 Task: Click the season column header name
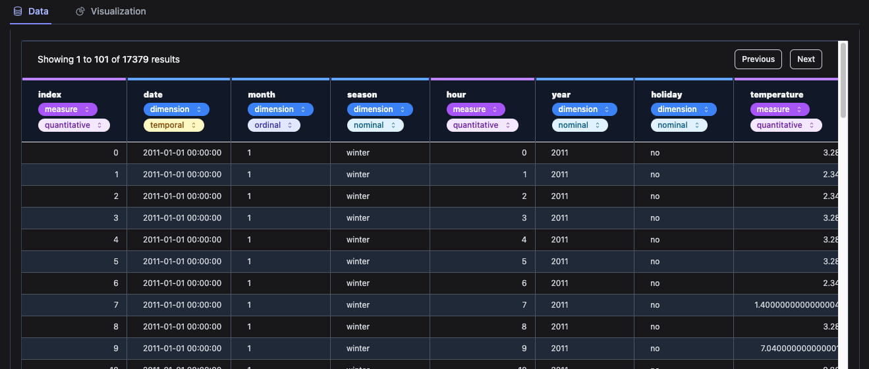[x=362, y=94]
